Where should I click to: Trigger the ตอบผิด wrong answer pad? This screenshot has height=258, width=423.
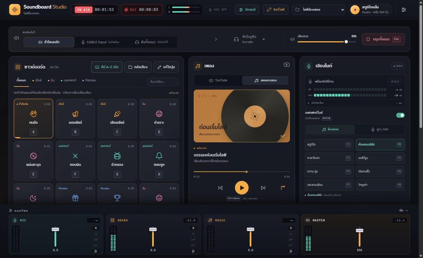click(75, 161)
